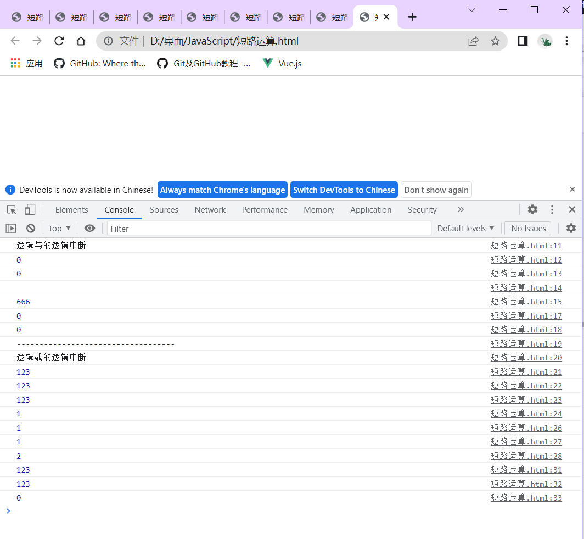Open the top context dropdown
This screenshot has height=539, width=584.
pyautogui.click(x=60, y=229)
